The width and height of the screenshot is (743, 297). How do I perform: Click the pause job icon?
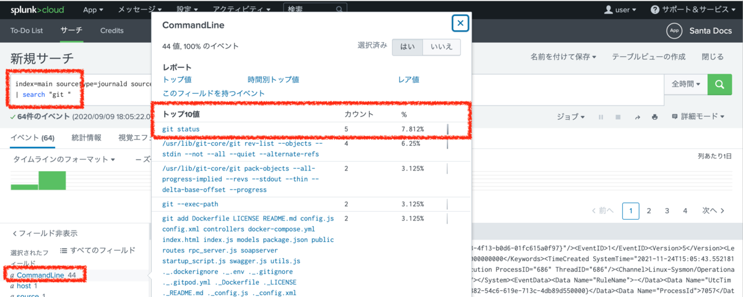(x=600, y=117)
